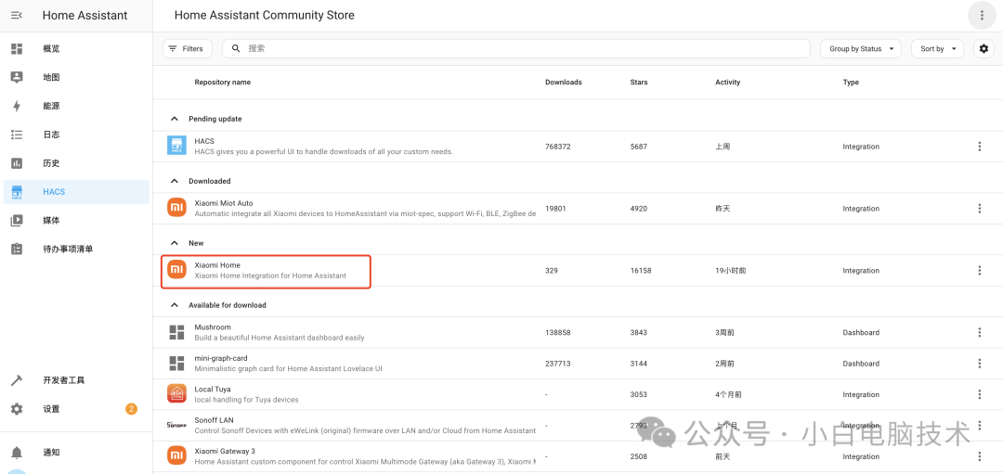
Task: Open the Mushroom repository row
Action: pos(578,332)
